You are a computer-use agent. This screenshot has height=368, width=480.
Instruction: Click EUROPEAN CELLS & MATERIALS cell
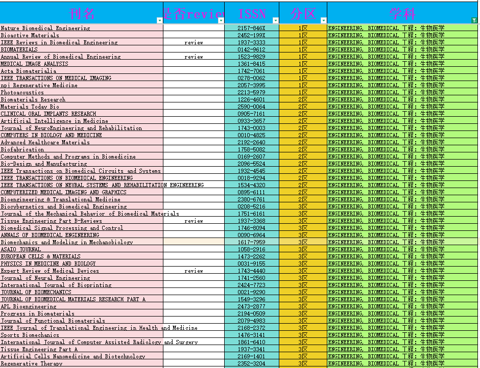tap(81, 256)
